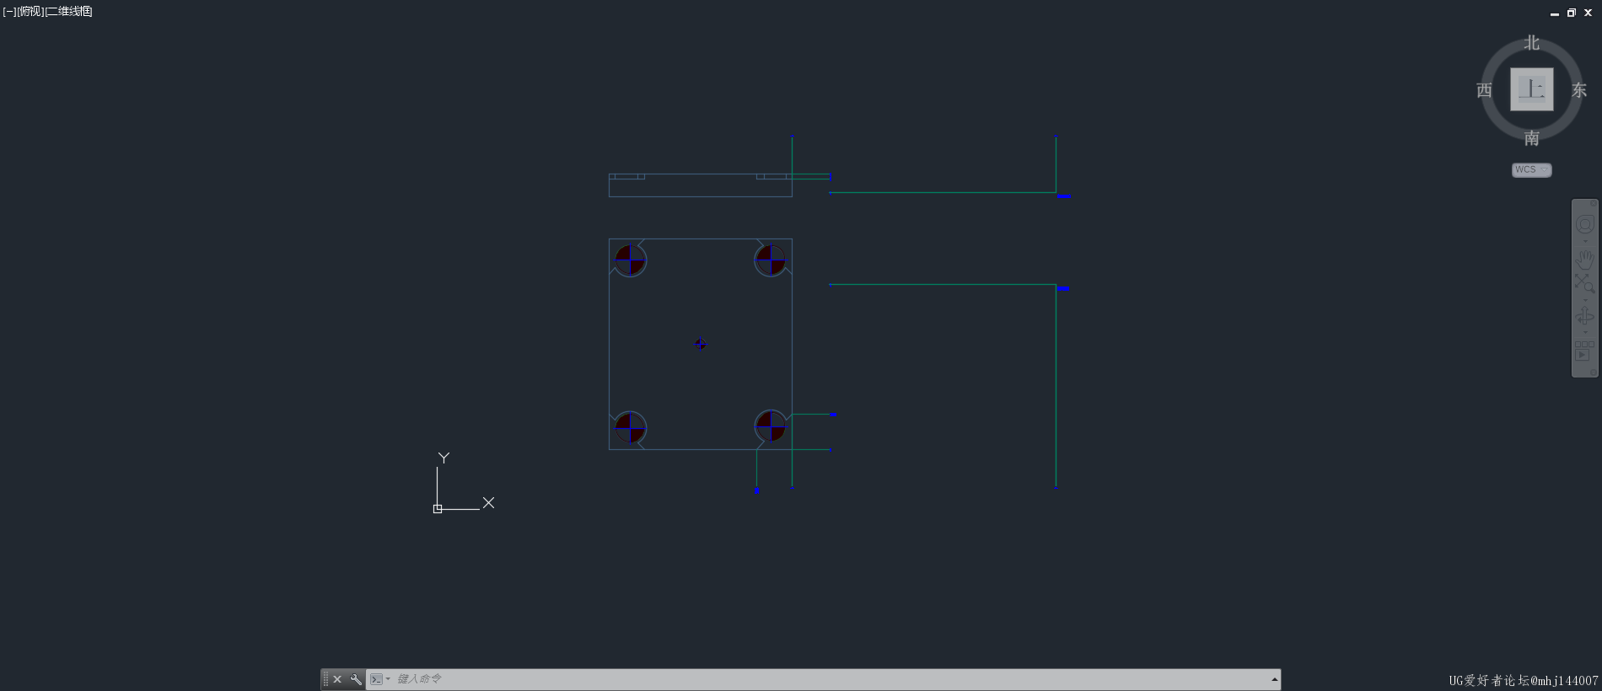1602x691 pixels.
Task: Close the command line window
Action: coord(337,679)
